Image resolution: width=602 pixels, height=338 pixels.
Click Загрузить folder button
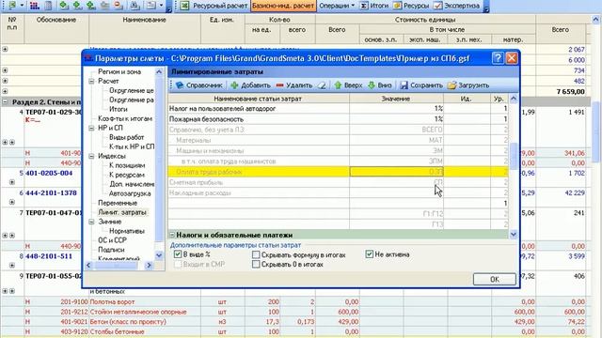(x=468, y=85)
